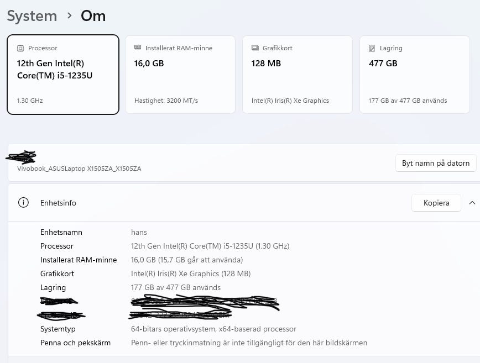Click the Kopiera button
The height and width of the screenshot is (363, 480).
pos(436,203)
